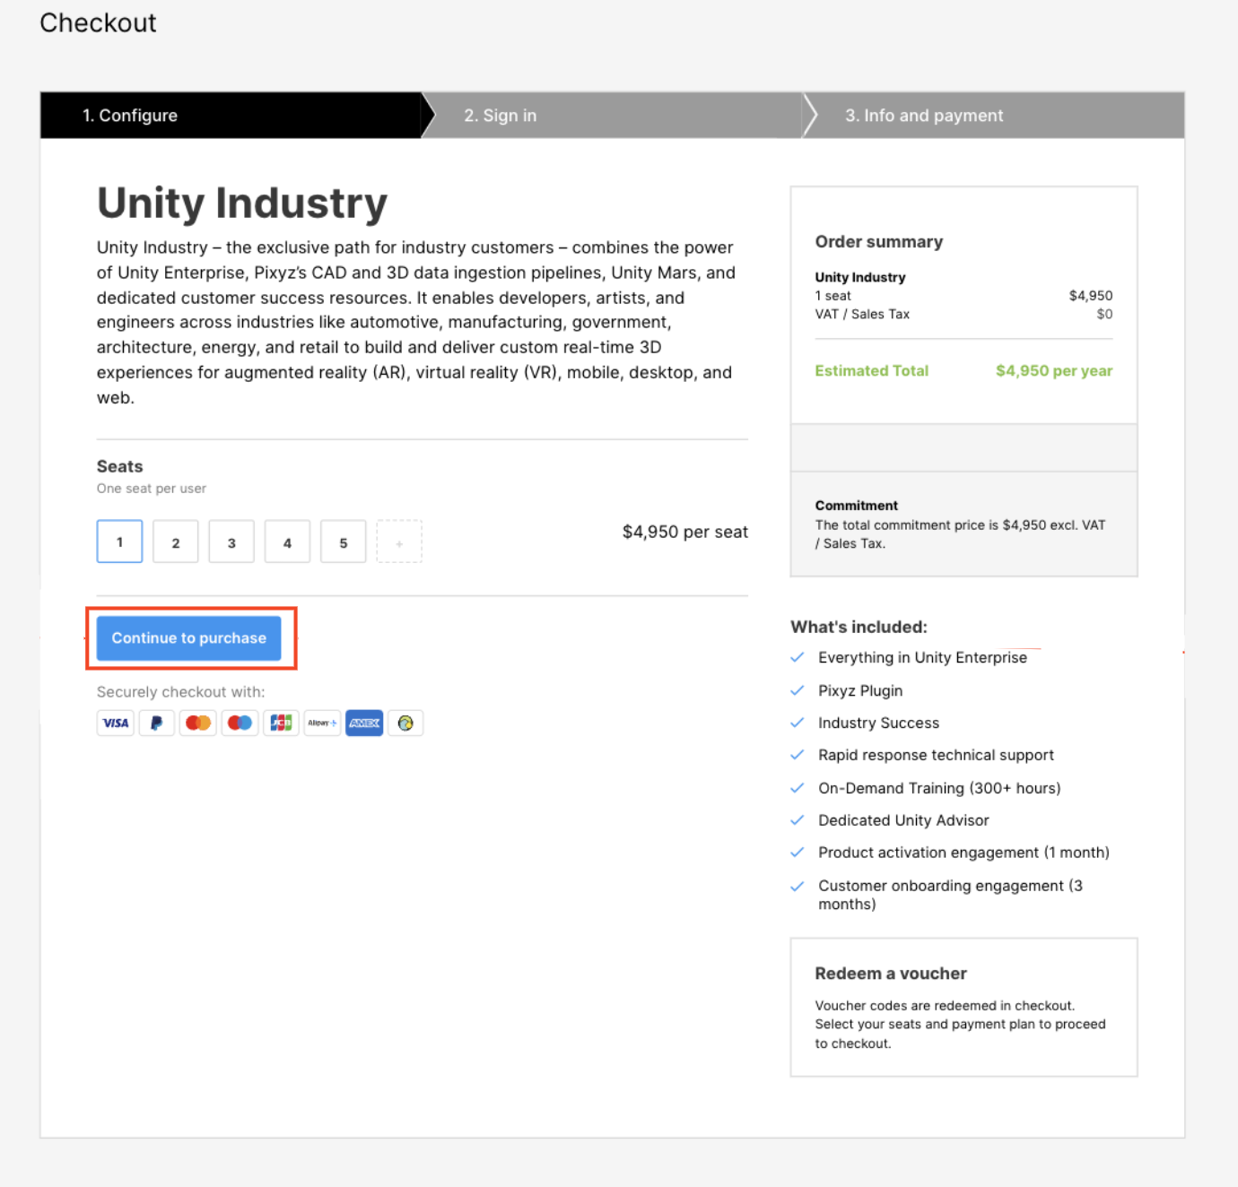The width and height of the screenshot is (1238, 1187).
Task: Click Pixyz Plugin text
Action: (x=860, y=690)
